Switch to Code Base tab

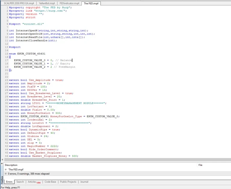tap(50, 182)
